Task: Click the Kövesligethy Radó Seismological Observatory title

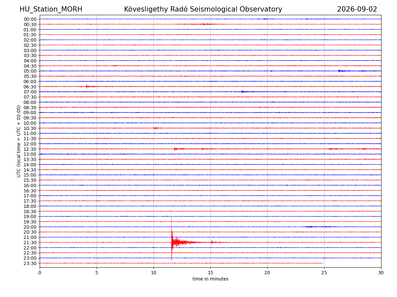Action: pyautogui.click(x=203, y=10)
